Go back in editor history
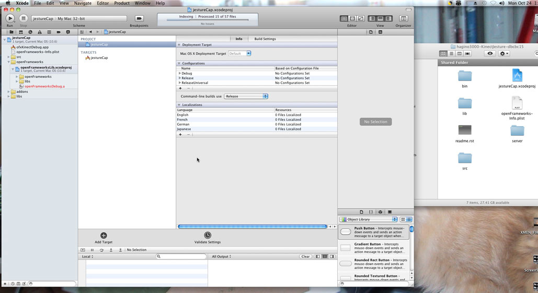Viewport: 538px width, 293px height. (x=90, y=32)
